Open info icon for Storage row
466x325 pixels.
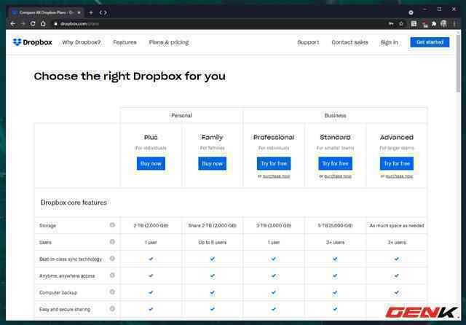coord(112,225)
